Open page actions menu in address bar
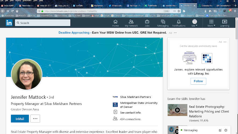The image size is (238, 134). pyautogui.click(x=175, y=11)
